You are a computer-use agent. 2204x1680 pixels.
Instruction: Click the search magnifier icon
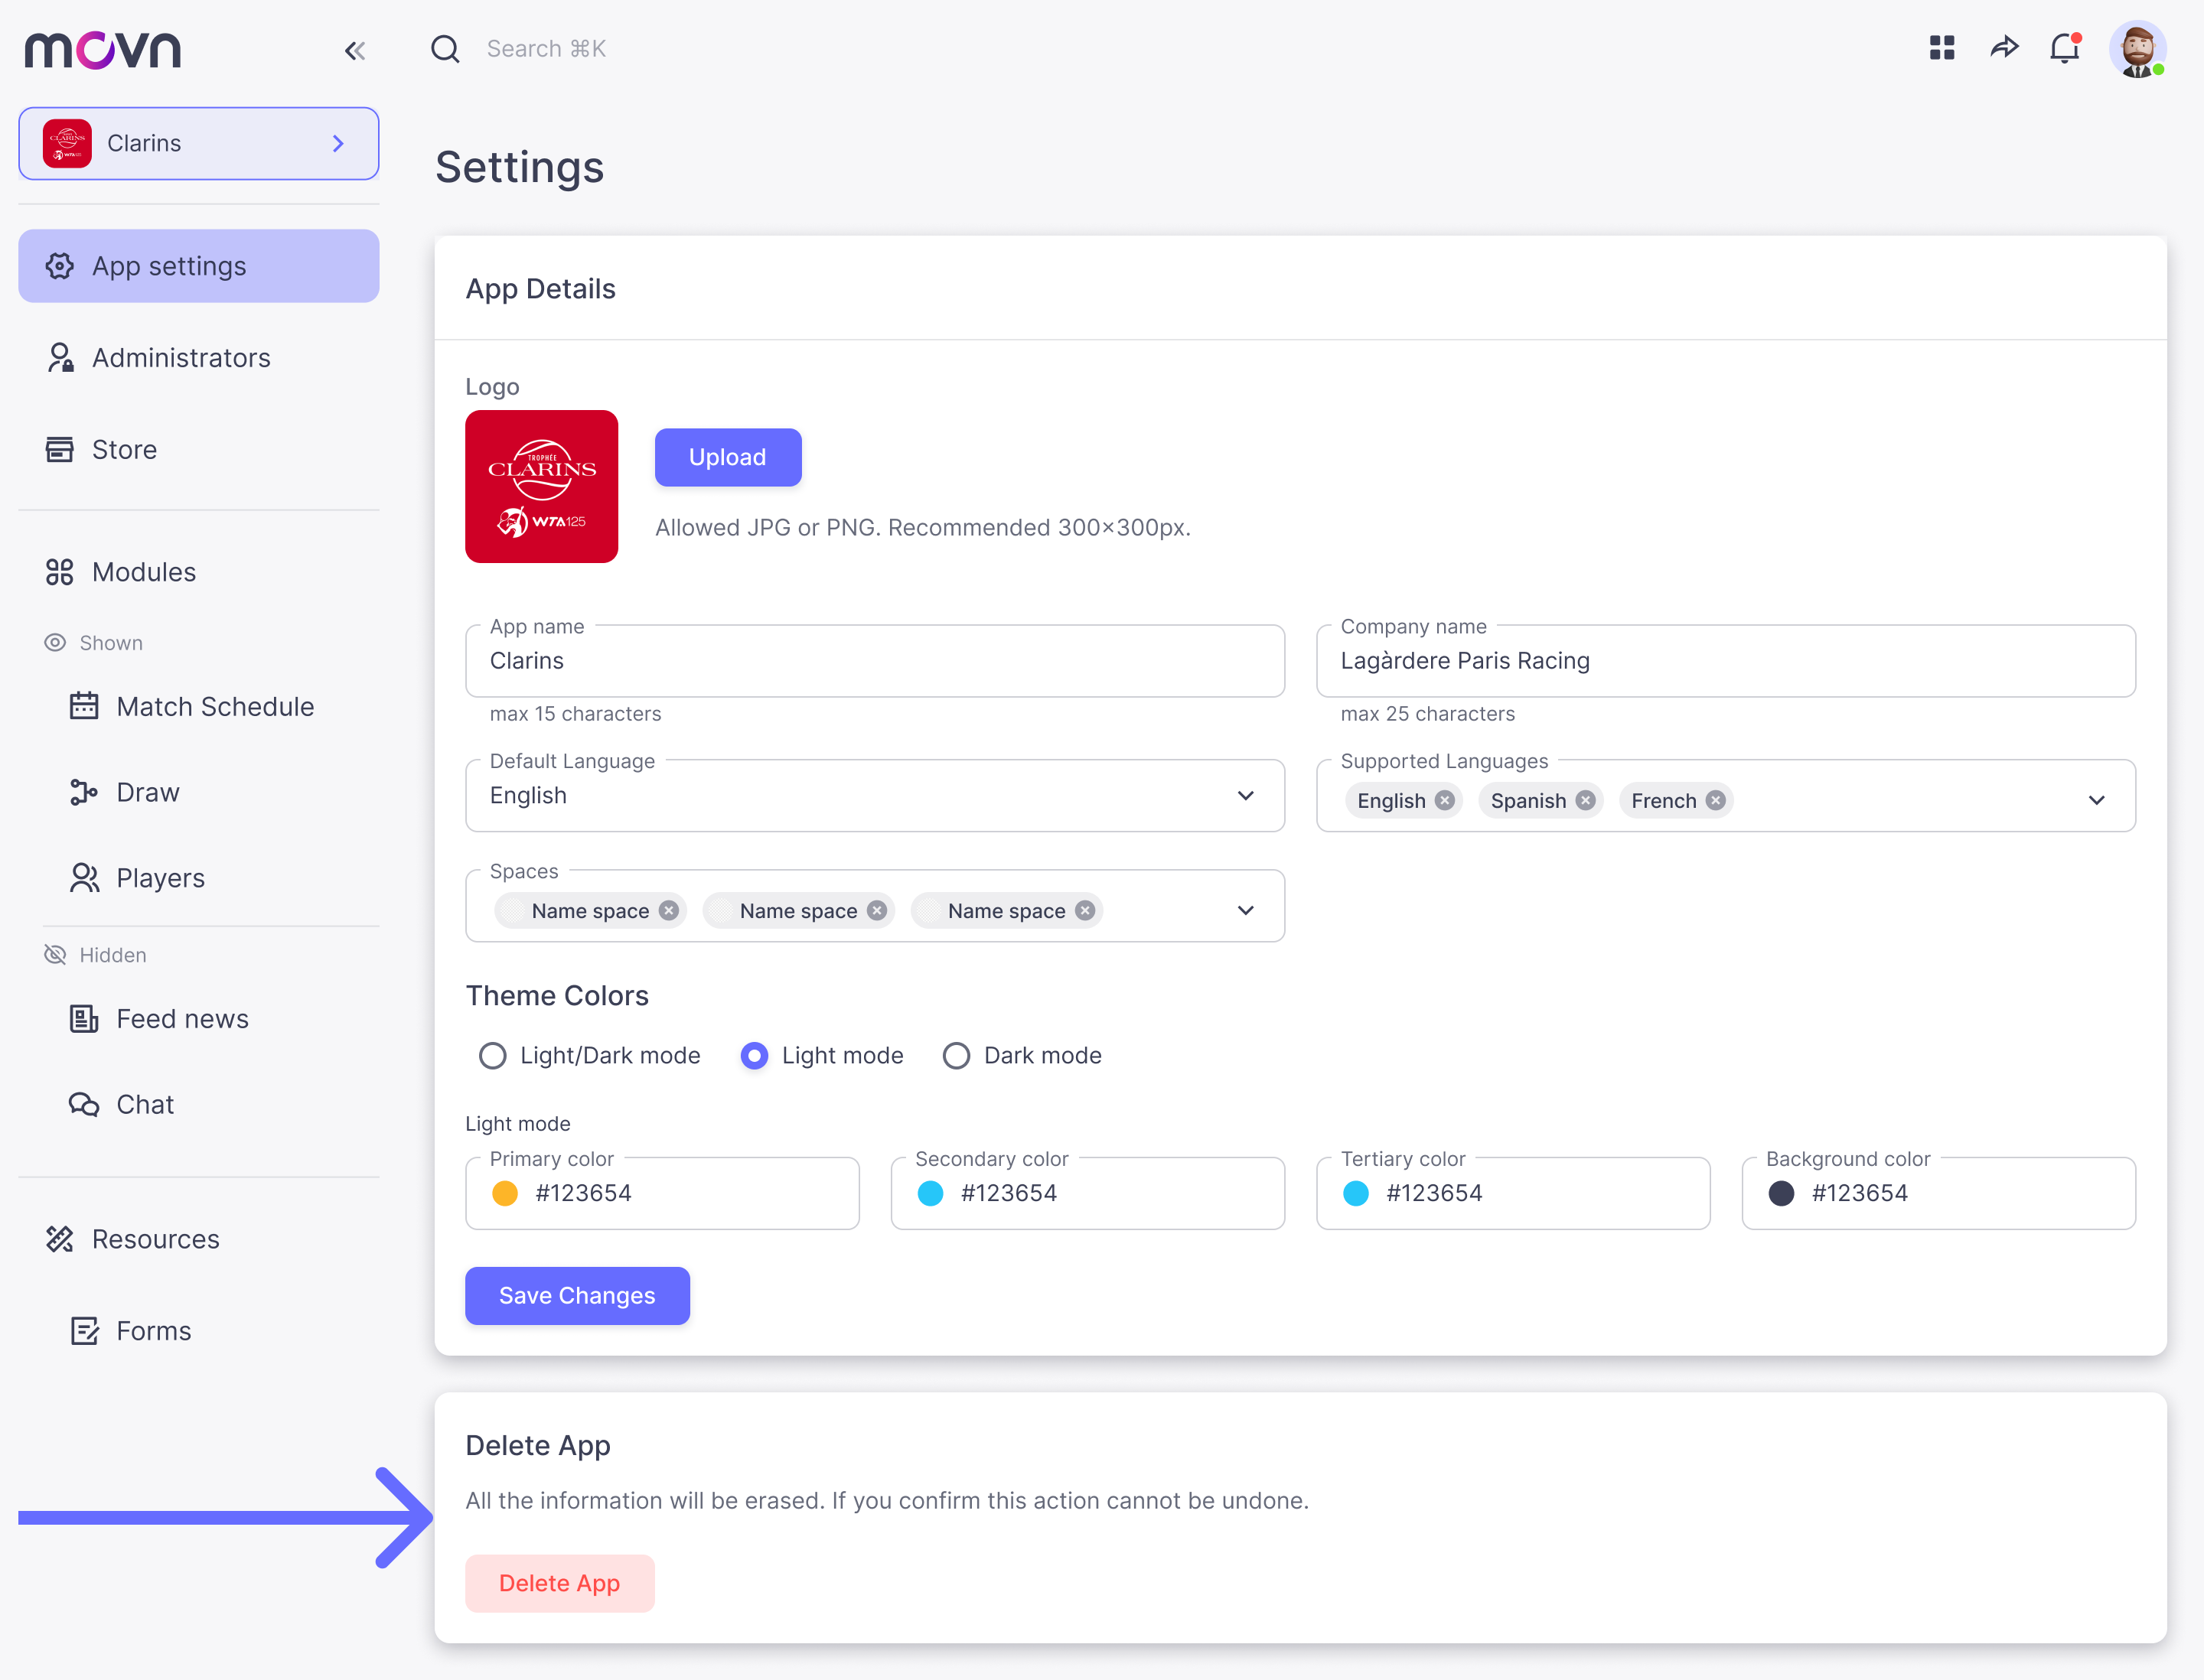[x=445, y=49]
